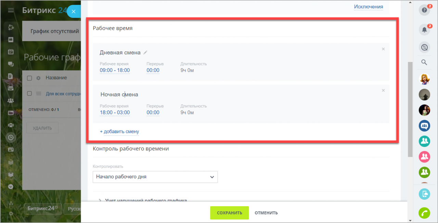Remove the Дневная смена shift
Viewport: 438px width, 223px height.
(x=383, y=49)
